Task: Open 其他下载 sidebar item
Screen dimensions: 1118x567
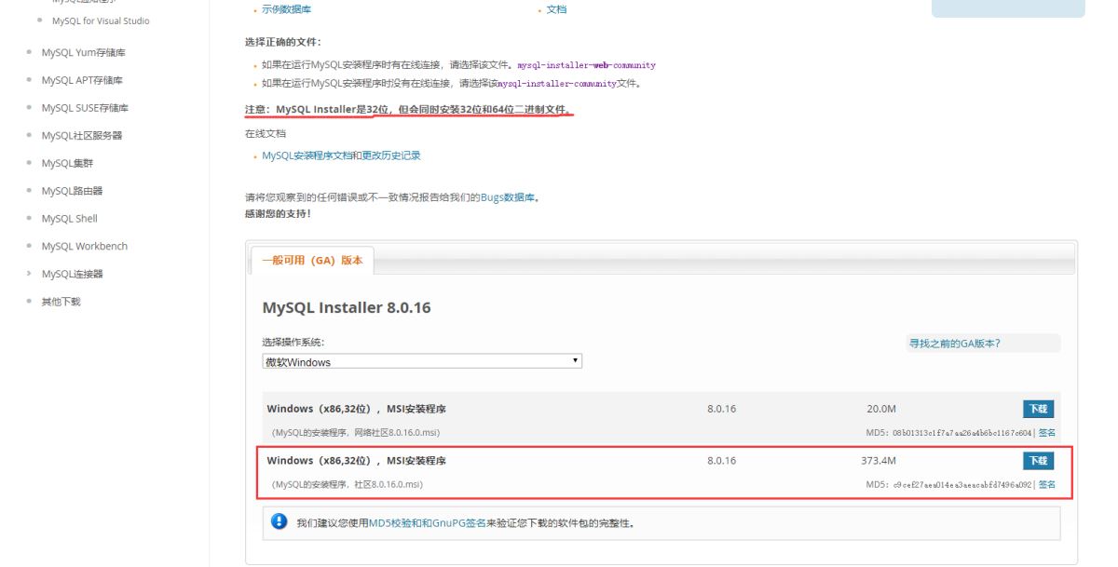Action: 61,302
